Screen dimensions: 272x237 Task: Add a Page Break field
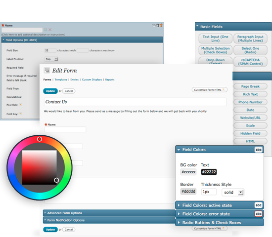[x=250, y=86]
